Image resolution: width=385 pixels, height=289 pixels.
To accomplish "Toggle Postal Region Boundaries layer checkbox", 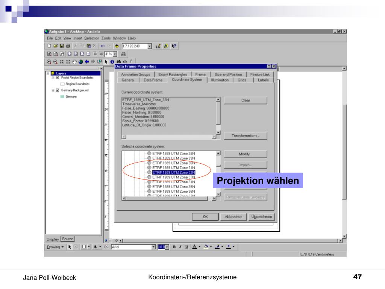I will (x=58, y=78).
